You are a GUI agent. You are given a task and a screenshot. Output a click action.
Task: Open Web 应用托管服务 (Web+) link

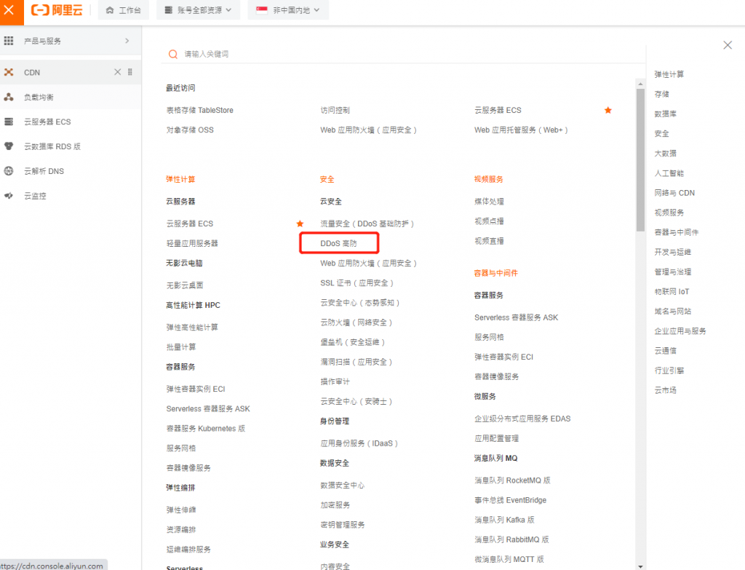click(x=521, y=130)
